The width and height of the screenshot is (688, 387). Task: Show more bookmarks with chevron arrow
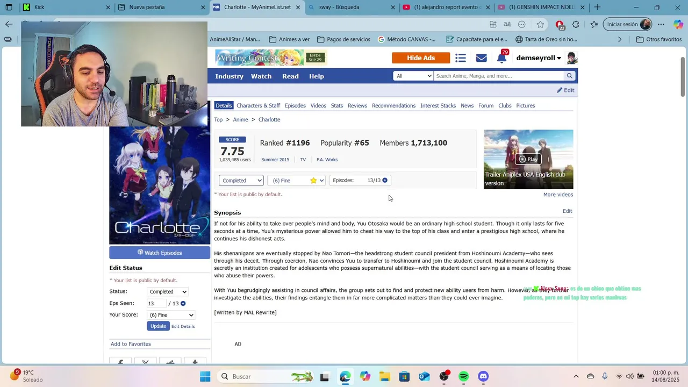coord(620,39)
